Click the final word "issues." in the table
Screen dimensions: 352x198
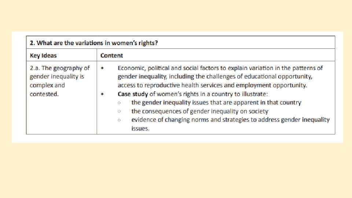coord(140,129)
